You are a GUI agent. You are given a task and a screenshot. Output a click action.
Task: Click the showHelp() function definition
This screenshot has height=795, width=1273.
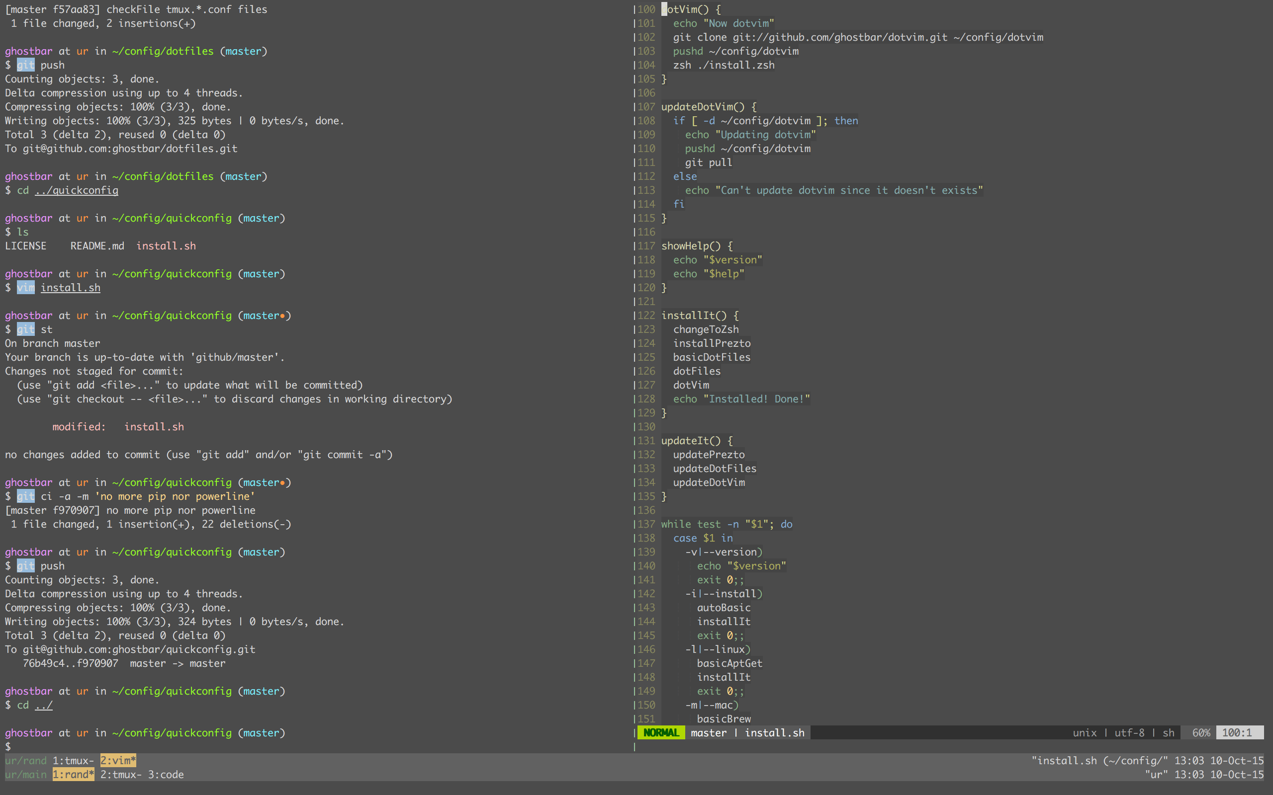tap(697, 245)
